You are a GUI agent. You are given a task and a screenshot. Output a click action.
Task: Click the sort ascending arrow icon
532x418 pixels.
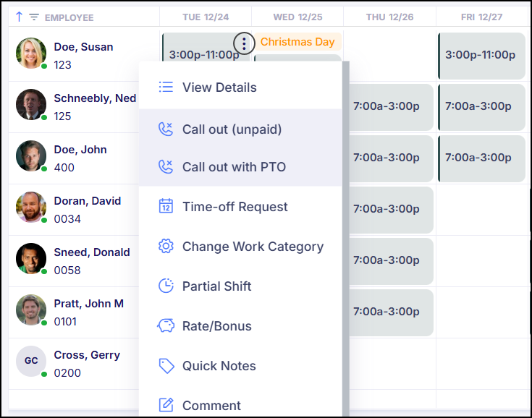click(x=19, y=17)
